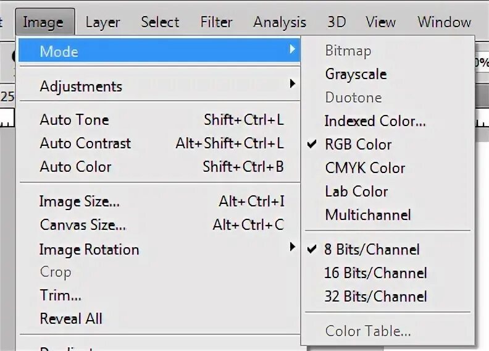Expand the Adjustments submenu
This screenshot has width=489, height=351.
click(x=81, y=87)
